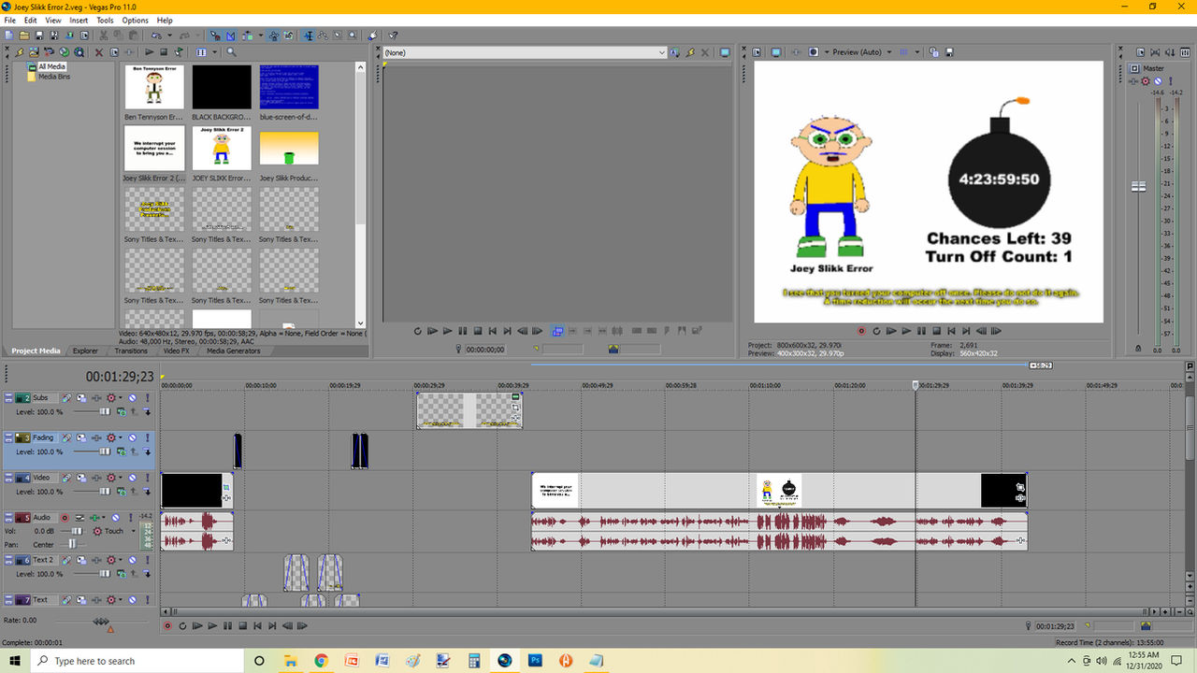Select the Ben Tennyson Error media thumbnail

(154, 87)
